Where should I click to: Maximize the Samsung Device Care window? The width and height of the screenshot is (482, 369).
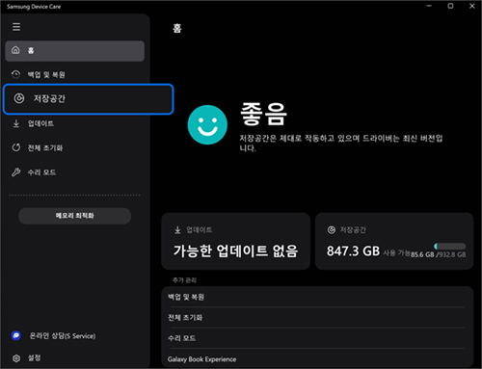(x=450, y=6)
